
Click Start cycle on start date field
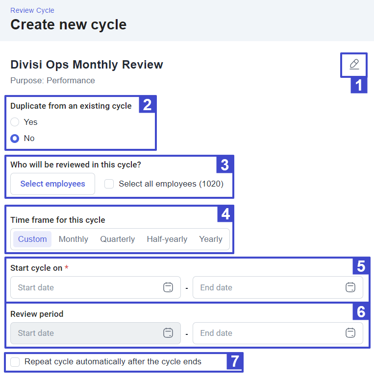tap(86, 287)
